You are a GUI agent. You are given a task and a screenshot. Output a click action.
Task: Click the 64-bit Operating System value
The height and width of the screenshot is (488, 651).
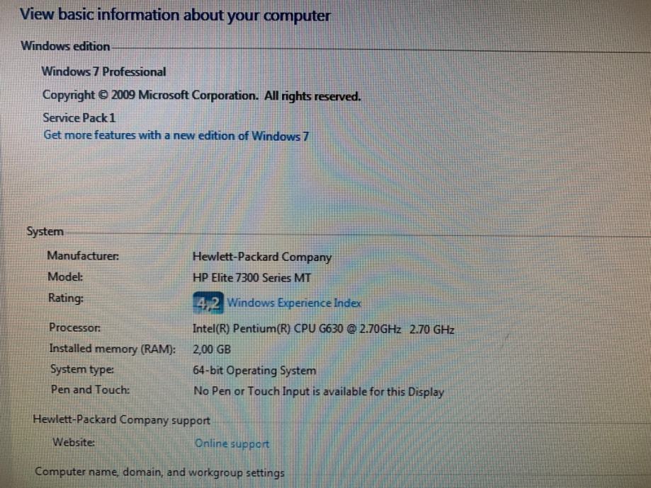(254, 371)
